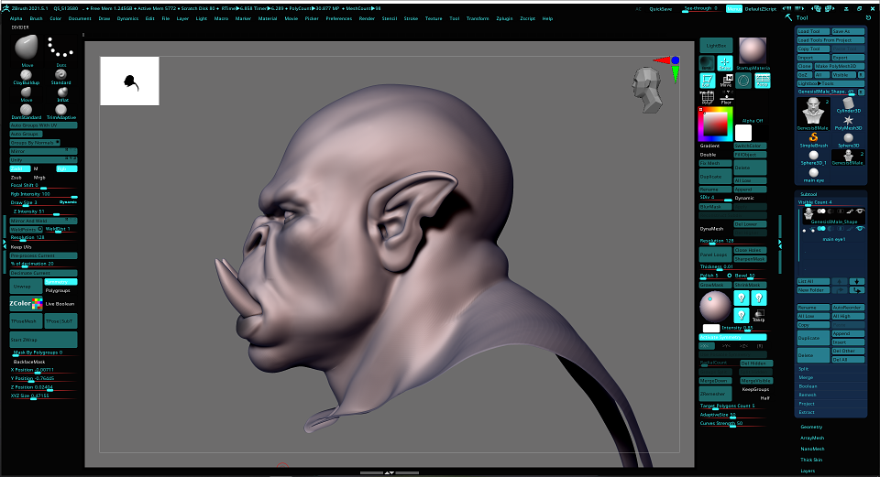The height and width of the screenshot is (477, 880).
Task: Open the Preferences menu
Action: [339, 18]
